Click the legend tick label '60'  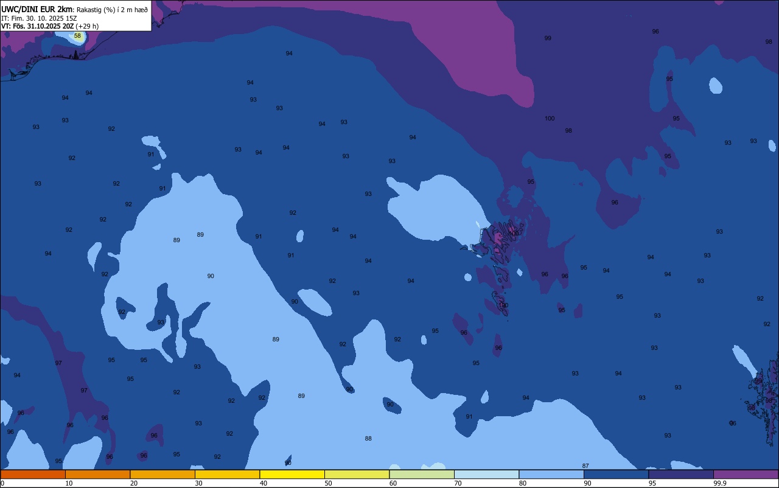[393, 483]
